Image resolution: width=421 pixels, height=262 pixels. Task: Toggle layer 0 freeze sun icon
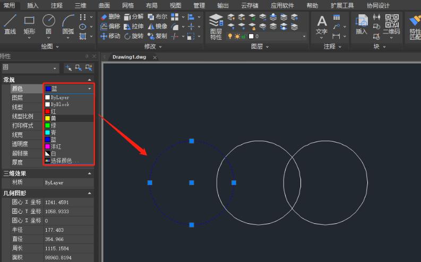pyautogui.click(x=237, y=36)
